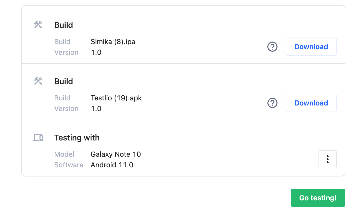Click the devices icon next to Testing with
Image resolution: width=358 pixels, height=214 pixels.
(38, 137)
